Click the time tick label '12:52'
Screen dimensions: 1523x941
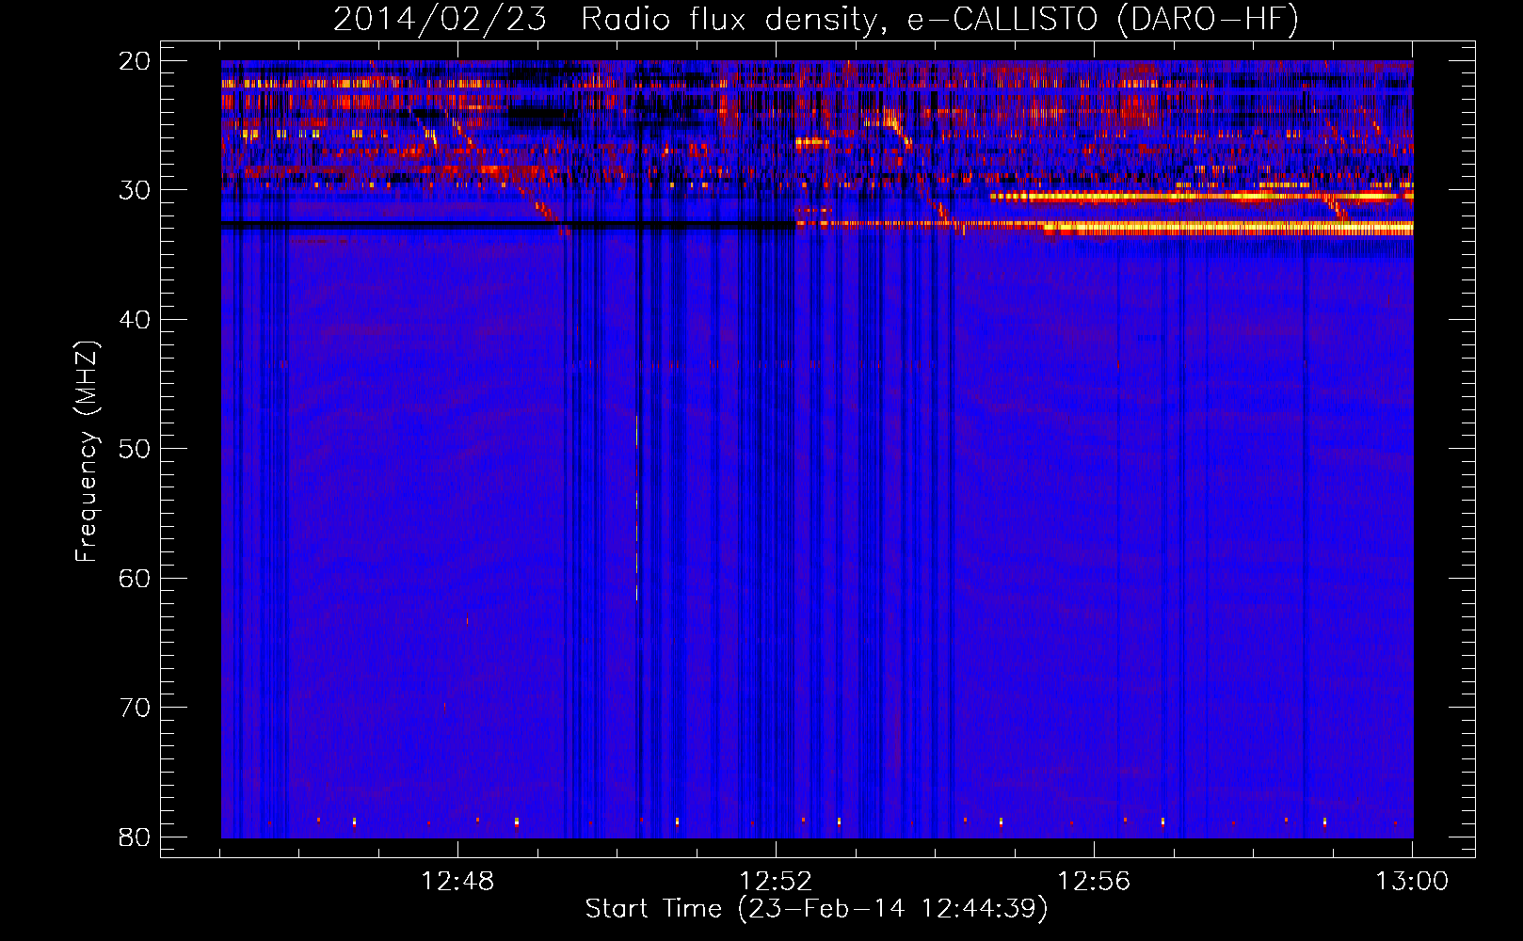776,881
